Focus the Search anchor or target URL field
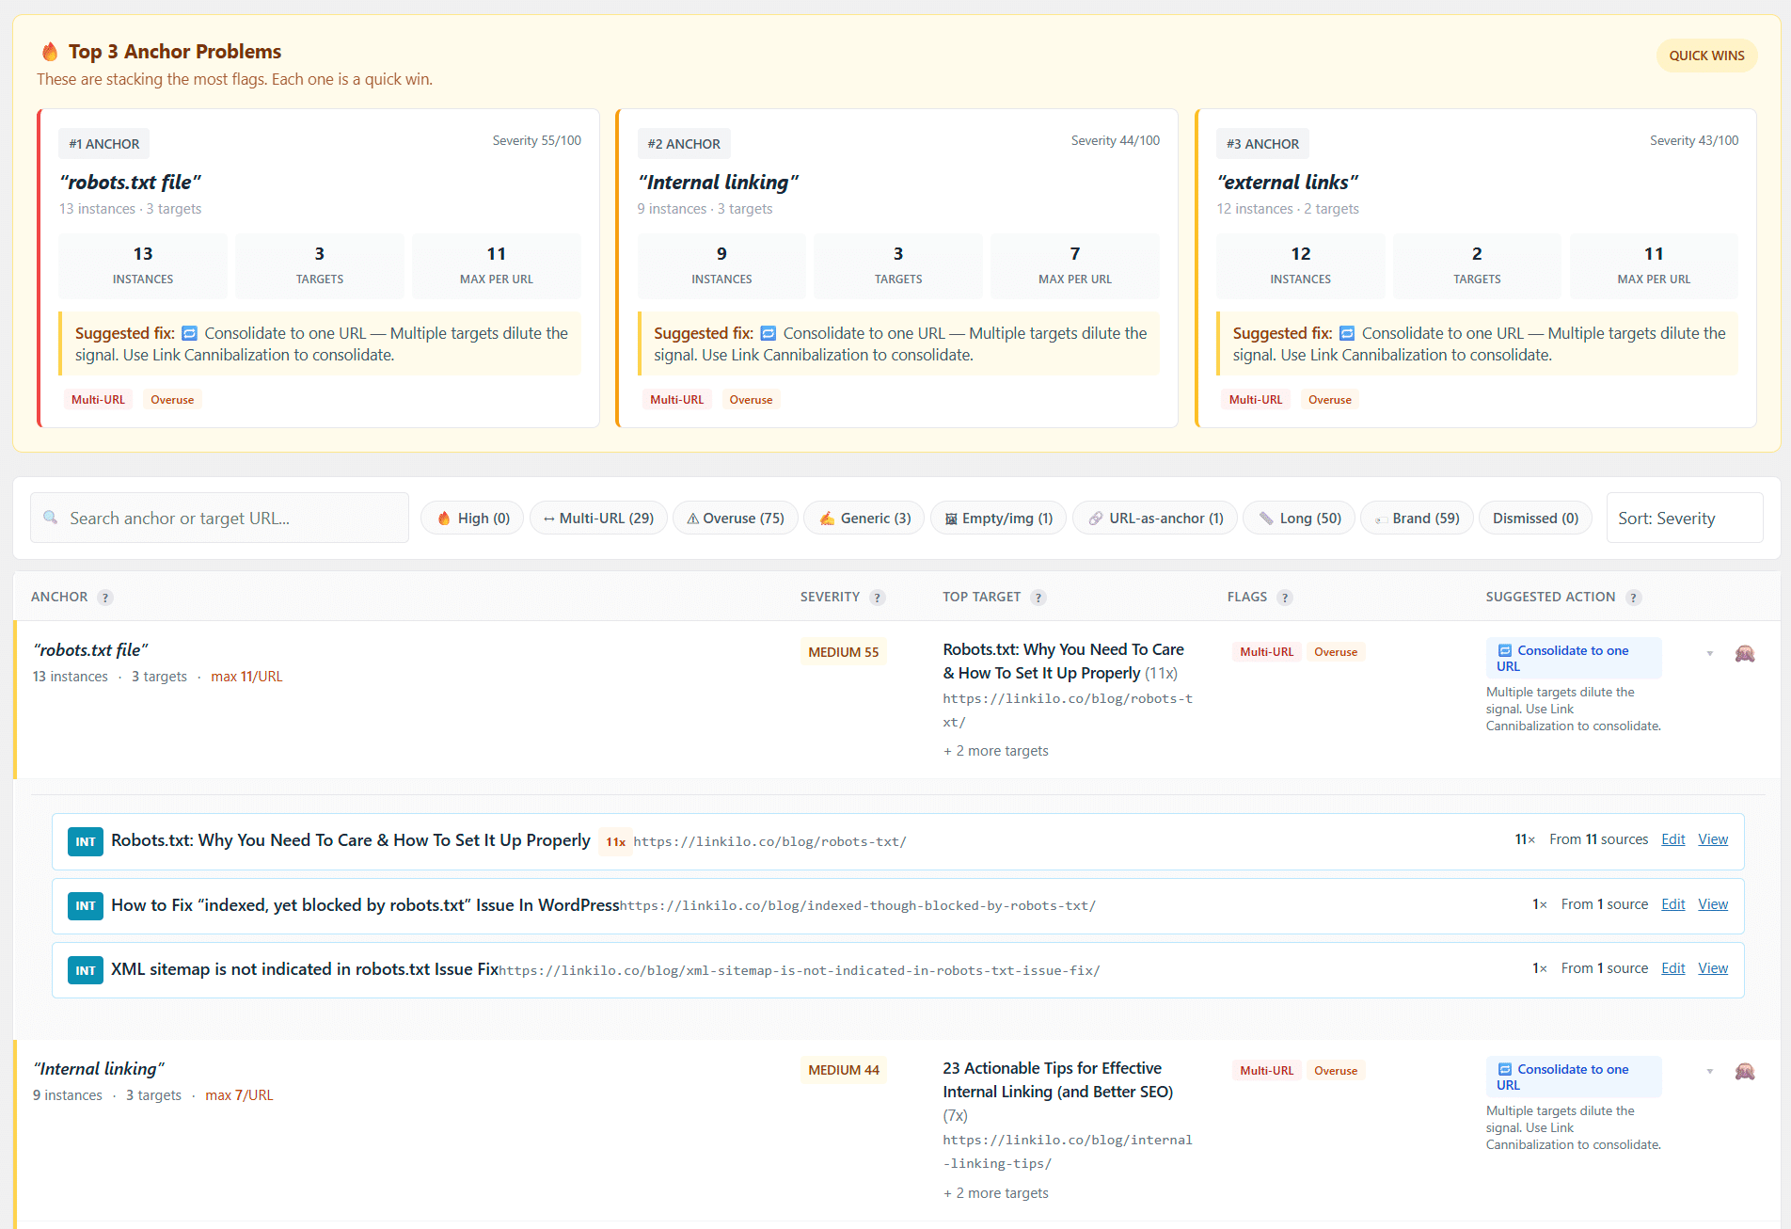This screenshot has height=1229, width=1791. coord(219,519)
